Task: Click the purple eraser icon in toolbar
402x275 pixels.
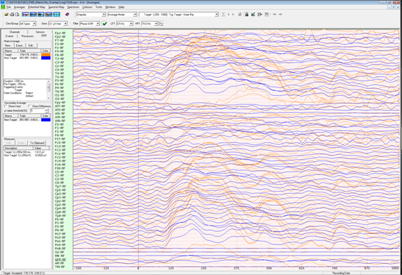Action: 67,15
